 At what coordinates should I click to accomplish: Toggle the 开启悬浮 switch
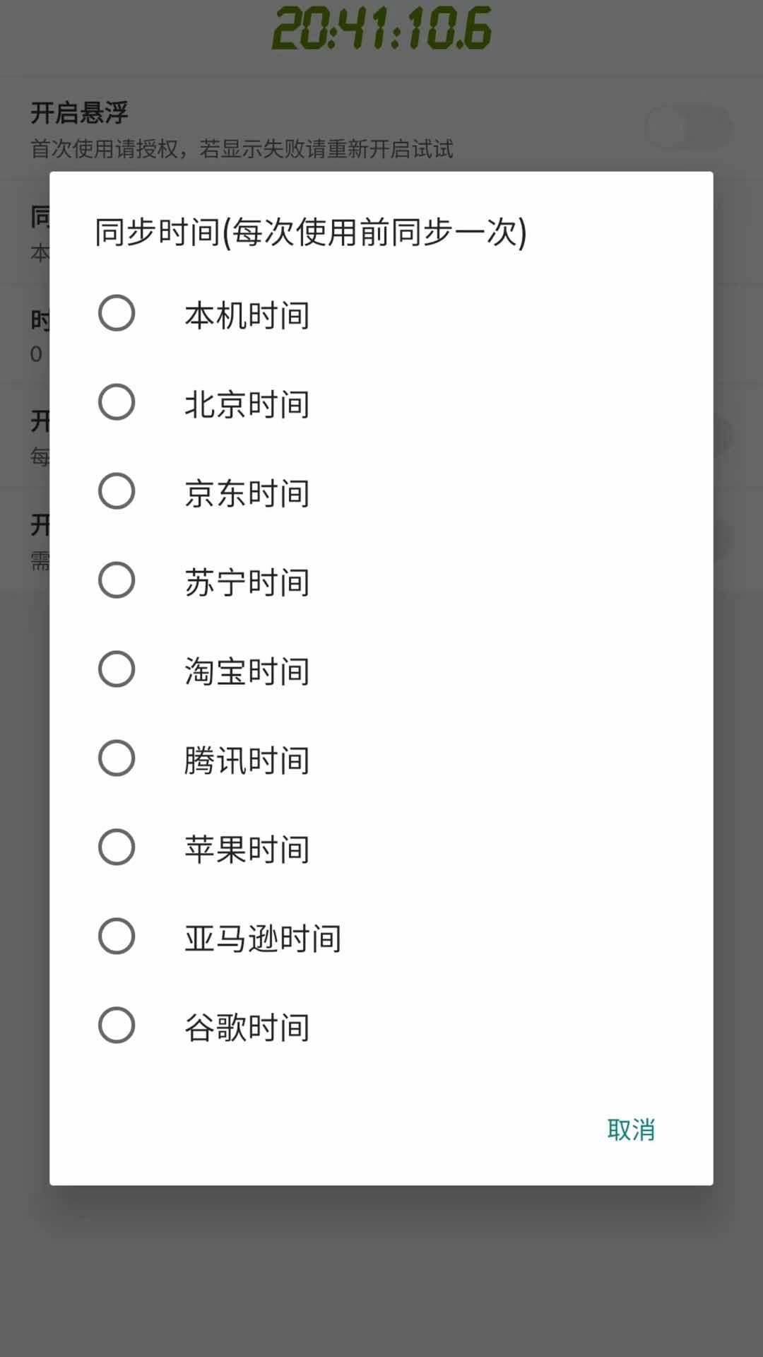click(x=688, y=127)
